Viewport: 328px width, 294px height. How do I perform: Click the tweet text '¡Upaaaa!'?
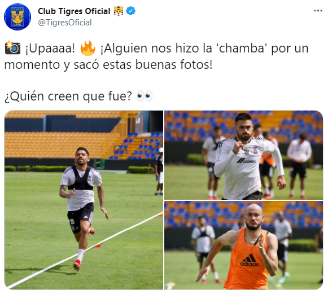coord(50,49)
